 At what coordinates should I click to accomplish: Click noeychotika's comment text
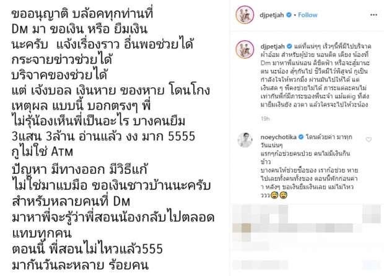coord(309,166)
